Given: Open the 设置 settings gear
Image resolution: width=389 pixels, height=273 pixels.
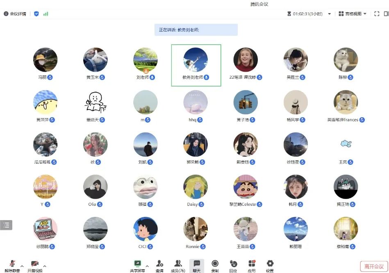Looking at the screenshot, I should [270, 264].
